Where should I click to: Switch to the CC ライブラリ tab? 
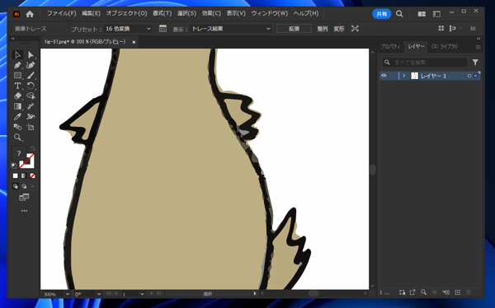click(x=444, y=46)
